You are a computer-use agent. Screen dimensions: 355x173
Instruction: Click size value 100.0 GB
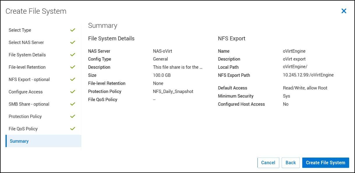tap(162, 75)
